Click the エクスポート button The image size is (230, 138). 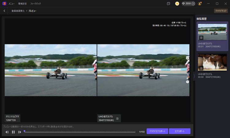[x=180, y=131]
